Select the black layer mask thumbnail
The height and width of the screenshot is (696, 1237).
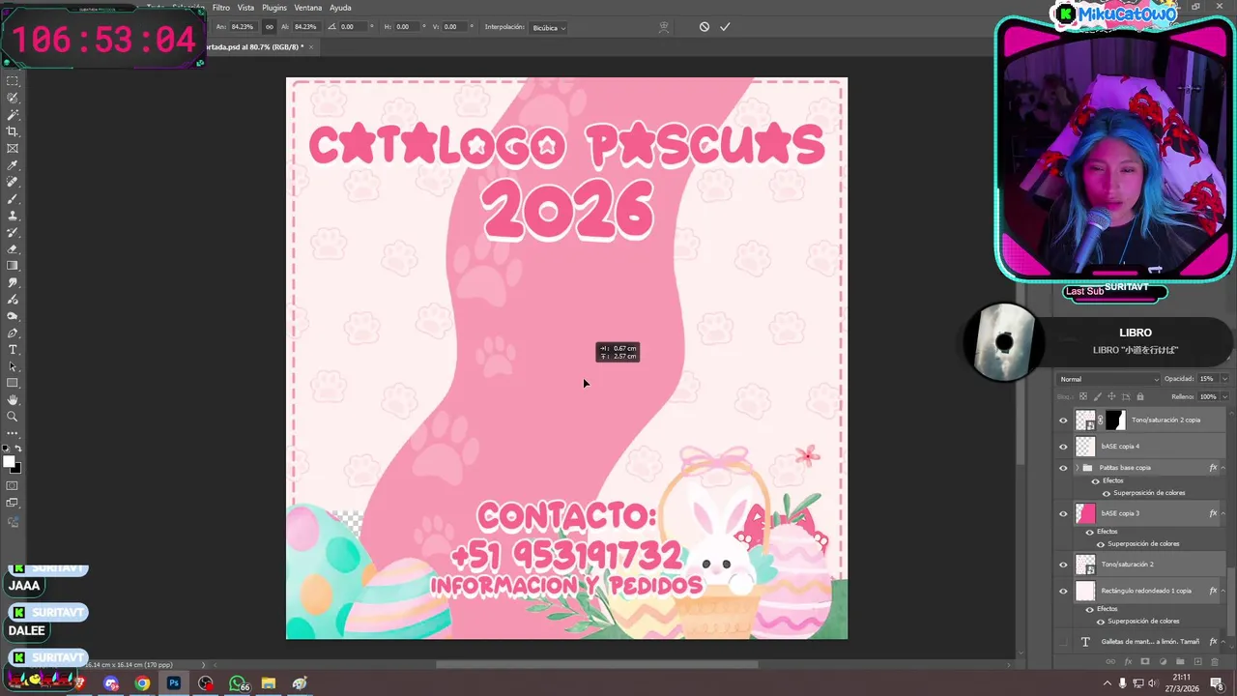tap(1115, 420)
